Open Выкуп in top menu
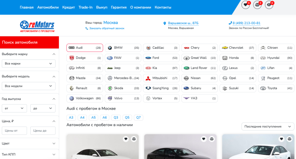The width and height of the screenshot is (296, 159). (x=102, y=7)
